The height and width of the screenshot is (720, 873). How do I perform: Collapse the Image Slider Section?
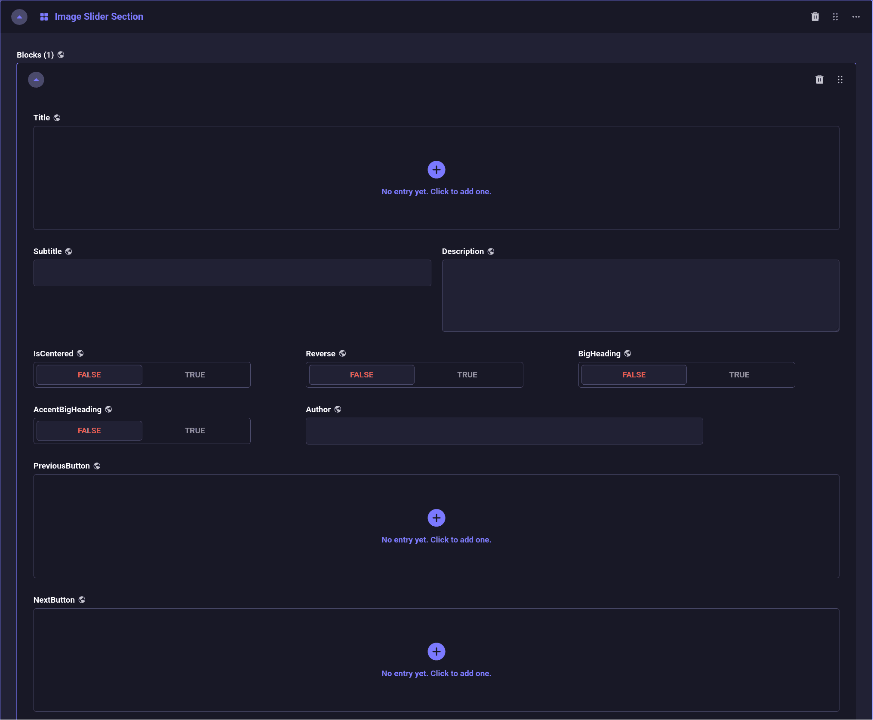click(19, 17)
